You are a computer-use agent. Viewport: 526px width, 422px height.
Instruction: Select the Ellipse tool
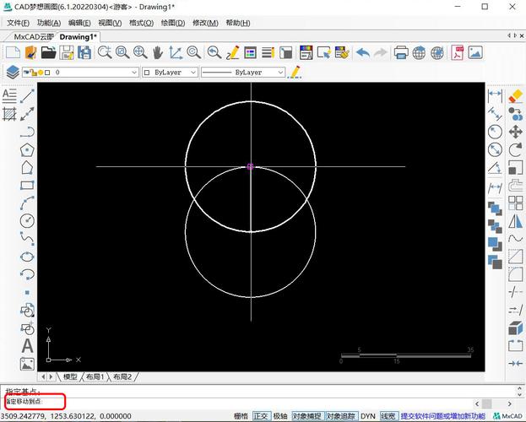[x=27, y=257]
